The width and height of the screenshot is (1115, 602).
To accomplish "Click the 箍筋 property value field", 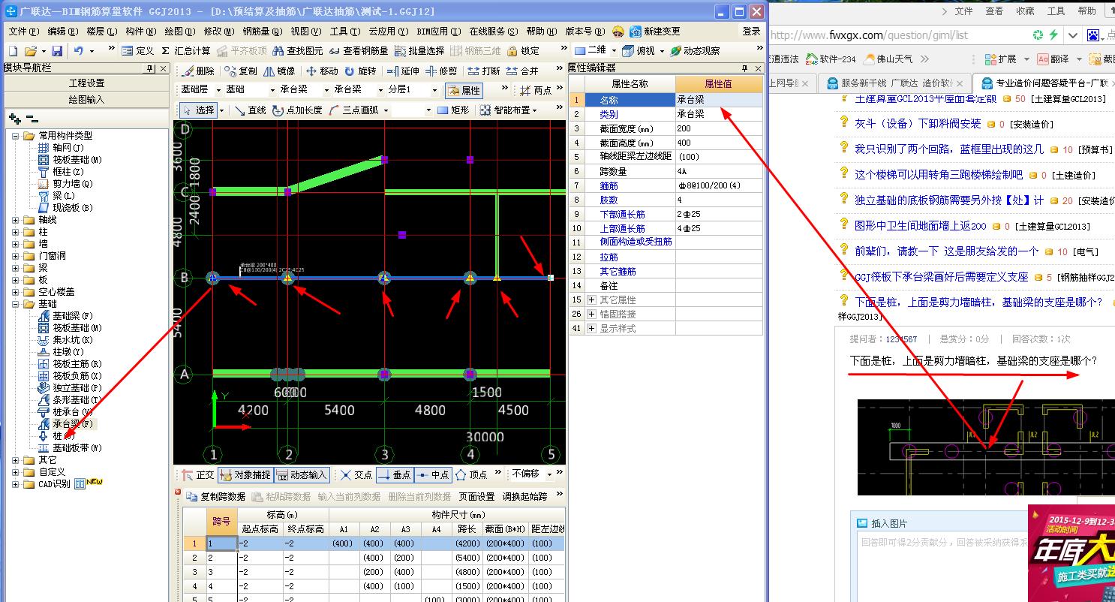I will [x=719, y=185].
